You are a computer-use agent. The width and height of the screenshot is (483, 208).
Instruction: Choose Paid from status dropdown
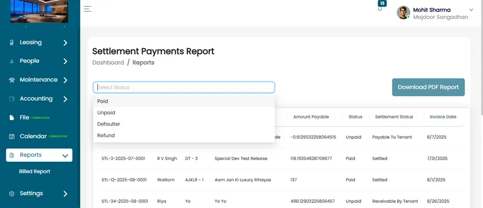pos(184,101)
